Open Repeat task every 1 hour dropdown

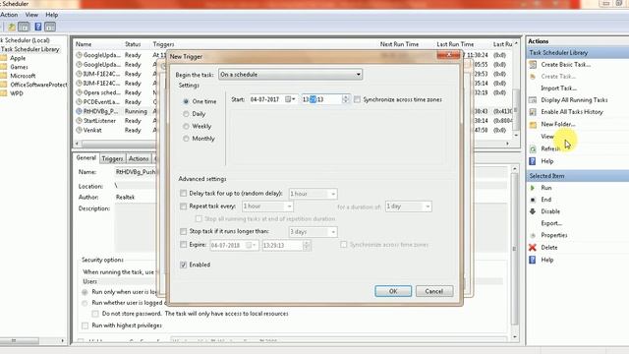267,206
